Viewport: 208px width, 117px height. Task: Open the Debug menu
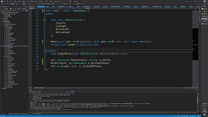(x=23, y=1)
